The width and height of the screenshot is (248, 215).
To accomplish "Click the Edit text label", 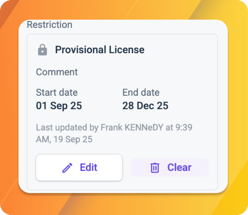I will pos(88,167).
